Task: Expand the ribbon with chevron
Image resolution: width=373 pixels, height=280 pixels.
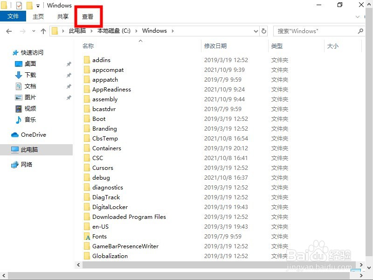Action: pyautogui.click(x=357, y=17)
